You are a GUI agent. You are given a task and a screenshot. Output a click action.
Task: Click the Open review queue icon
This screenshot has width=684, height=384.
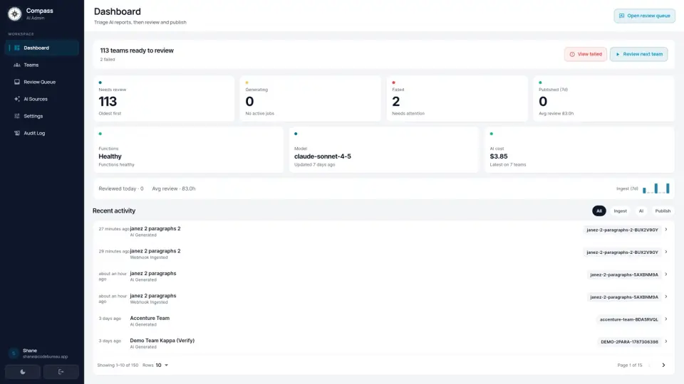click(x=621, y=16)
